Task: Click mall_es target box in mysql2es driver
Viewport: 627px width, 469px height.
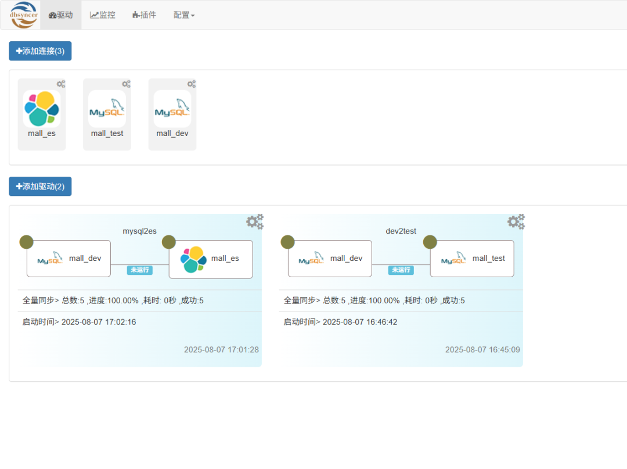Action: tap(211, 259)
